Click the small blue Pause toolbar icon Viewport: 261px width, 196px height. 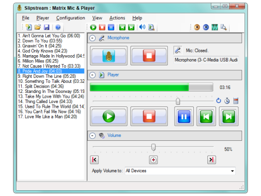tap(111, 27)
